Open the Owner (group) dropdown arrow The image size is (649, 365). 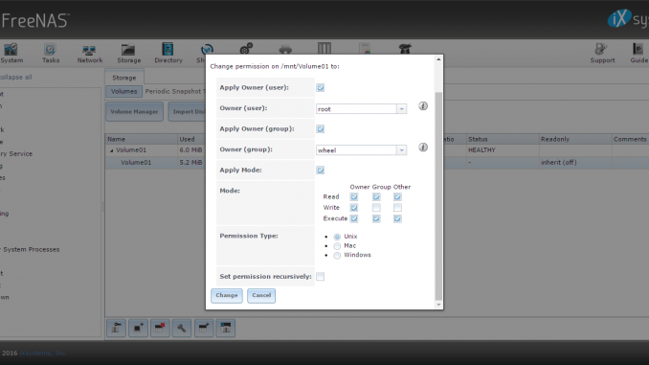click(x=401, y=150)
